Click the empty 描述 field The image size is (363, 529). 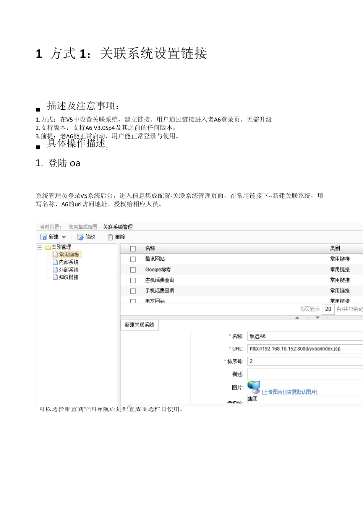point(305,374)
